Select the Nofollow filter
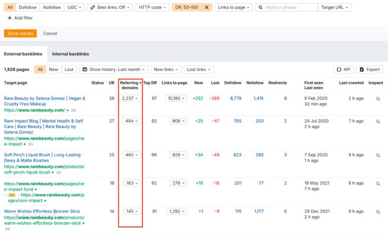 click(52, 7)
